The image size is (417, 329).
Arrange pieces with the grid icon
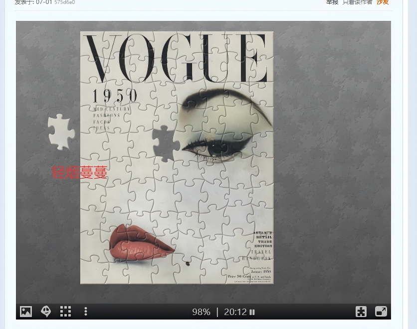click(65, 312)
